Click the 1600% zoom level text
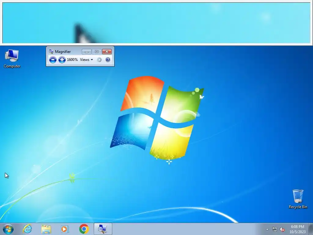The width and height of the screenshot is (313, 235). (72, 60)
